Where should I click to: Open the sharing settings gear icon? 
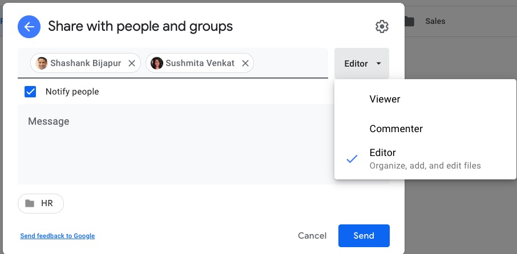pos(382,26)
